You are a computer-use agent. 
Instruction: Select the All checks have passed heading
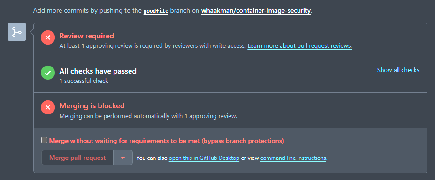98,71
